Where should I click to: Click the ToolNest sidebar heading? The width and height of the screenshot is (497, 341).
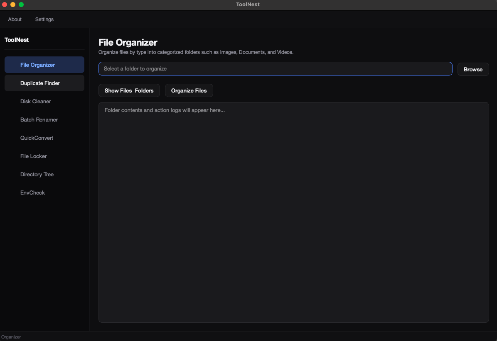tap(17, 40)
